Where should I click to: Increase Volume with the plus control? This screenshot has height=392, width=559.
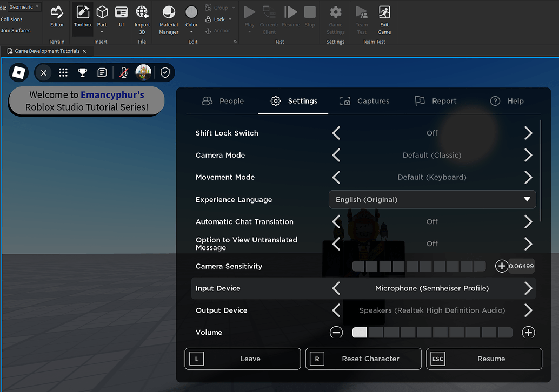pos(528,332)
